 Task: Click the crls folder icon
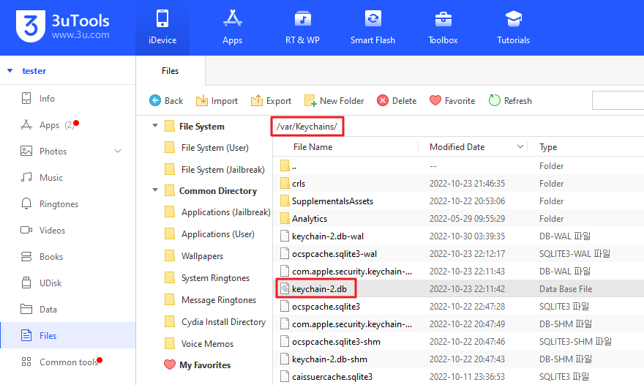[285, 183]
